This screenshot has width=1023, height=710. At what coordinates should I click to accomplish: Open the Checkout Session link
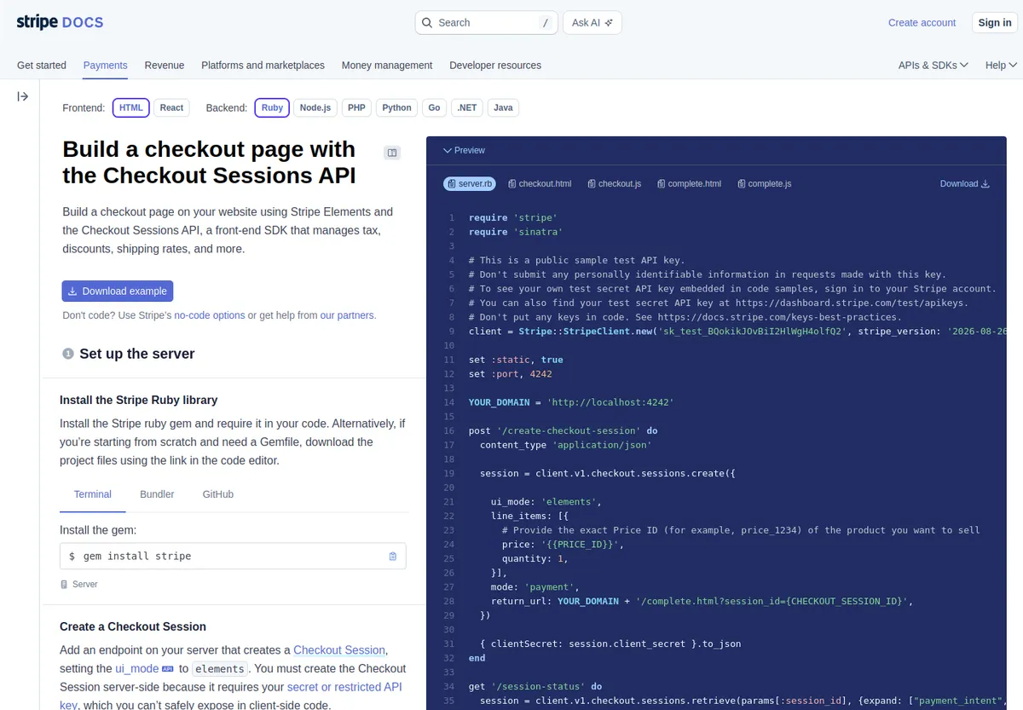tap(339, 650)
